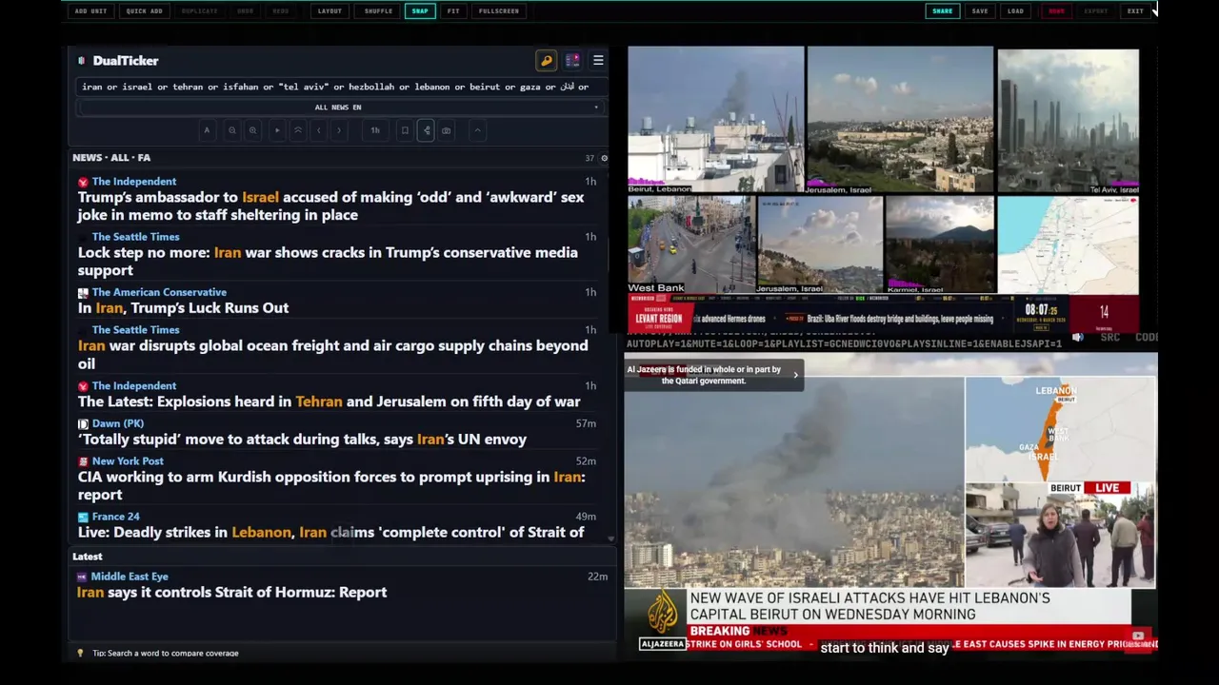Open 'Iran says it controls Strait of Hormuz' headline
1219x685 pixels.
(231, 592)
